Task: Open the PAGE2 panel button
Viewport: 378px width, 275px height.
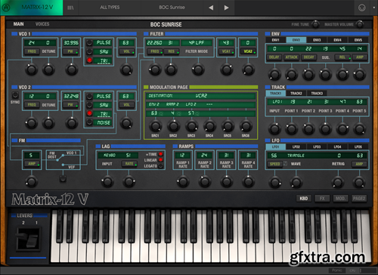Action: click(x=359, y=199)
